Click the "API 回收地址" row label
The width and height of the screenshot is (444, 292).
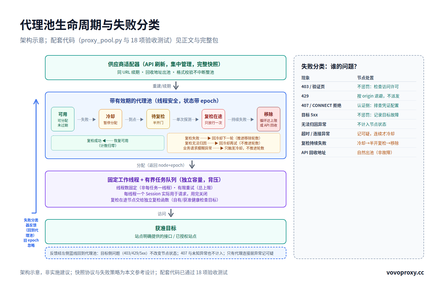click(x=314, y=153)
